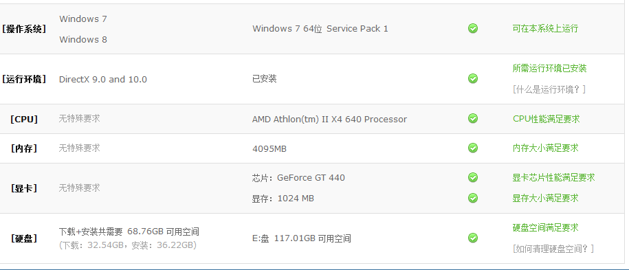Click 内存大小满足要求 status text

point(545,148)
